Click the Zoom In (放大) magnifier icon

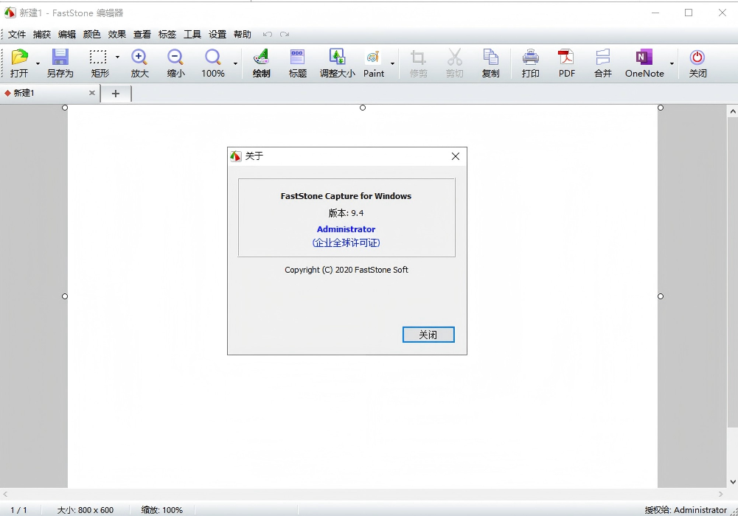[x=139, y=58]
